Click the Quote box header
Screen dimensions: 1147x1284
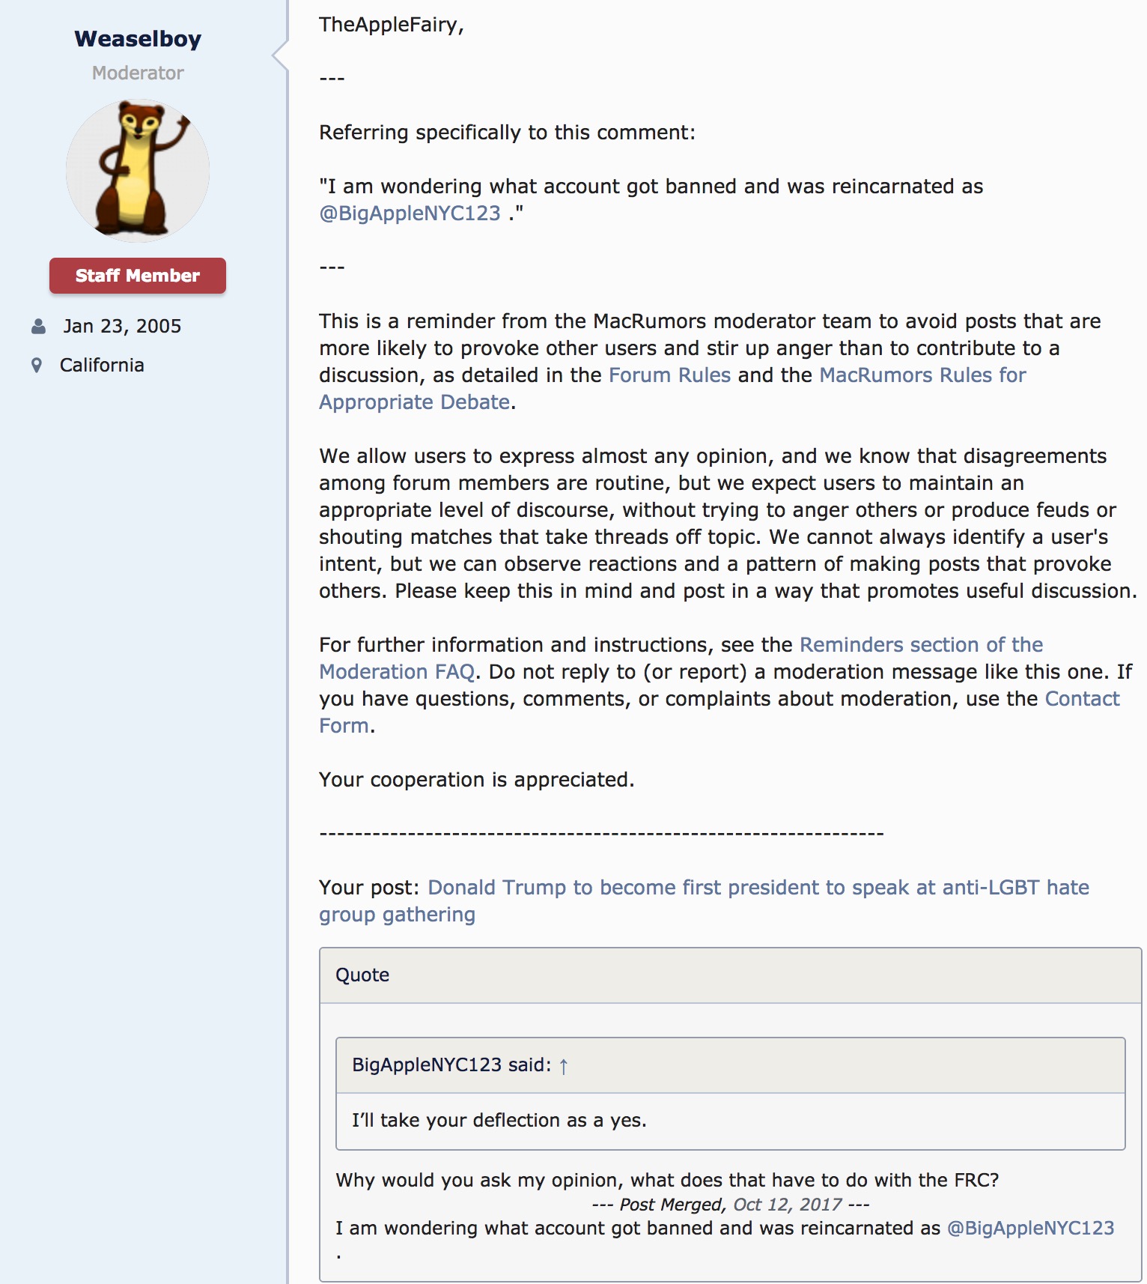pyautogui.click(x=730, y=975)
